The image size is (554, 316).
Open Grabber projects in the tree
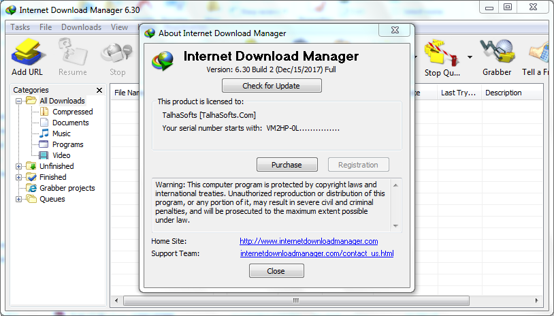tap(67, 188)
